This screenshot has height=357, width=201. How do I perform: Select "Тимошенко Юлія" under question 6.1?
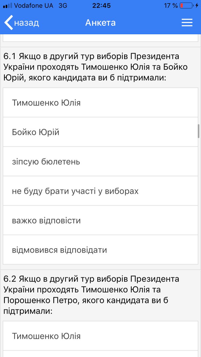point(100,103)
